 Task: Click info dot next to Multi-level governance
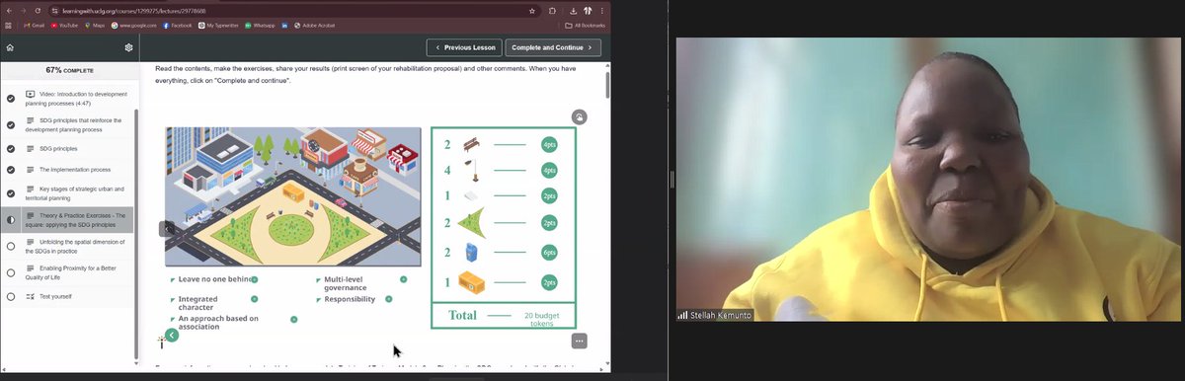(x=403, y=279)
